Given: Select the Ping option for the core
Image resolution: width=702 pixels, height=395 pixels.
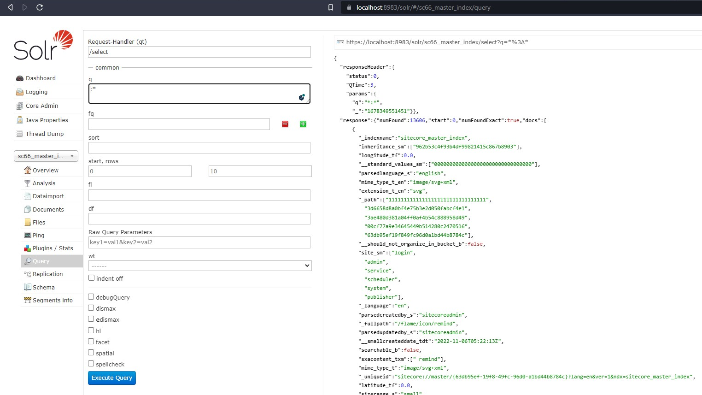Looking at the screenshot, I should 38,235.
